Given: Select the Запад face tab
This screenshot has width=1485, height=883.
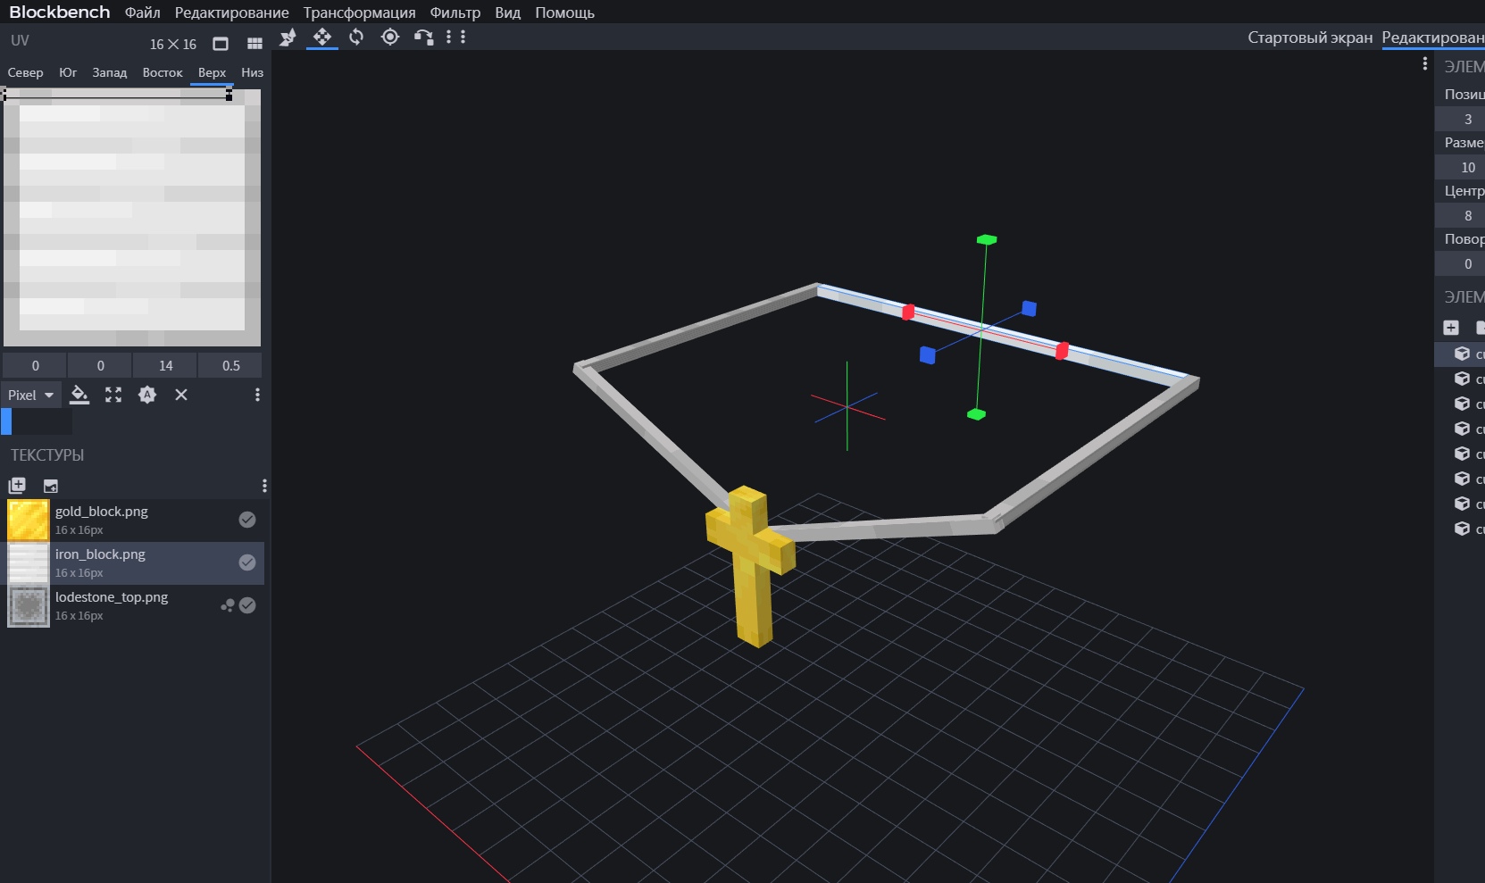Looking at the screenshot, I should click(x=110, y=72).
